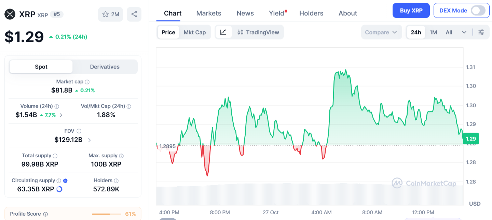Click info icon beside Total supply
Image resolution: width=492 pixels, height=220 pixels.
coord(55,156)
